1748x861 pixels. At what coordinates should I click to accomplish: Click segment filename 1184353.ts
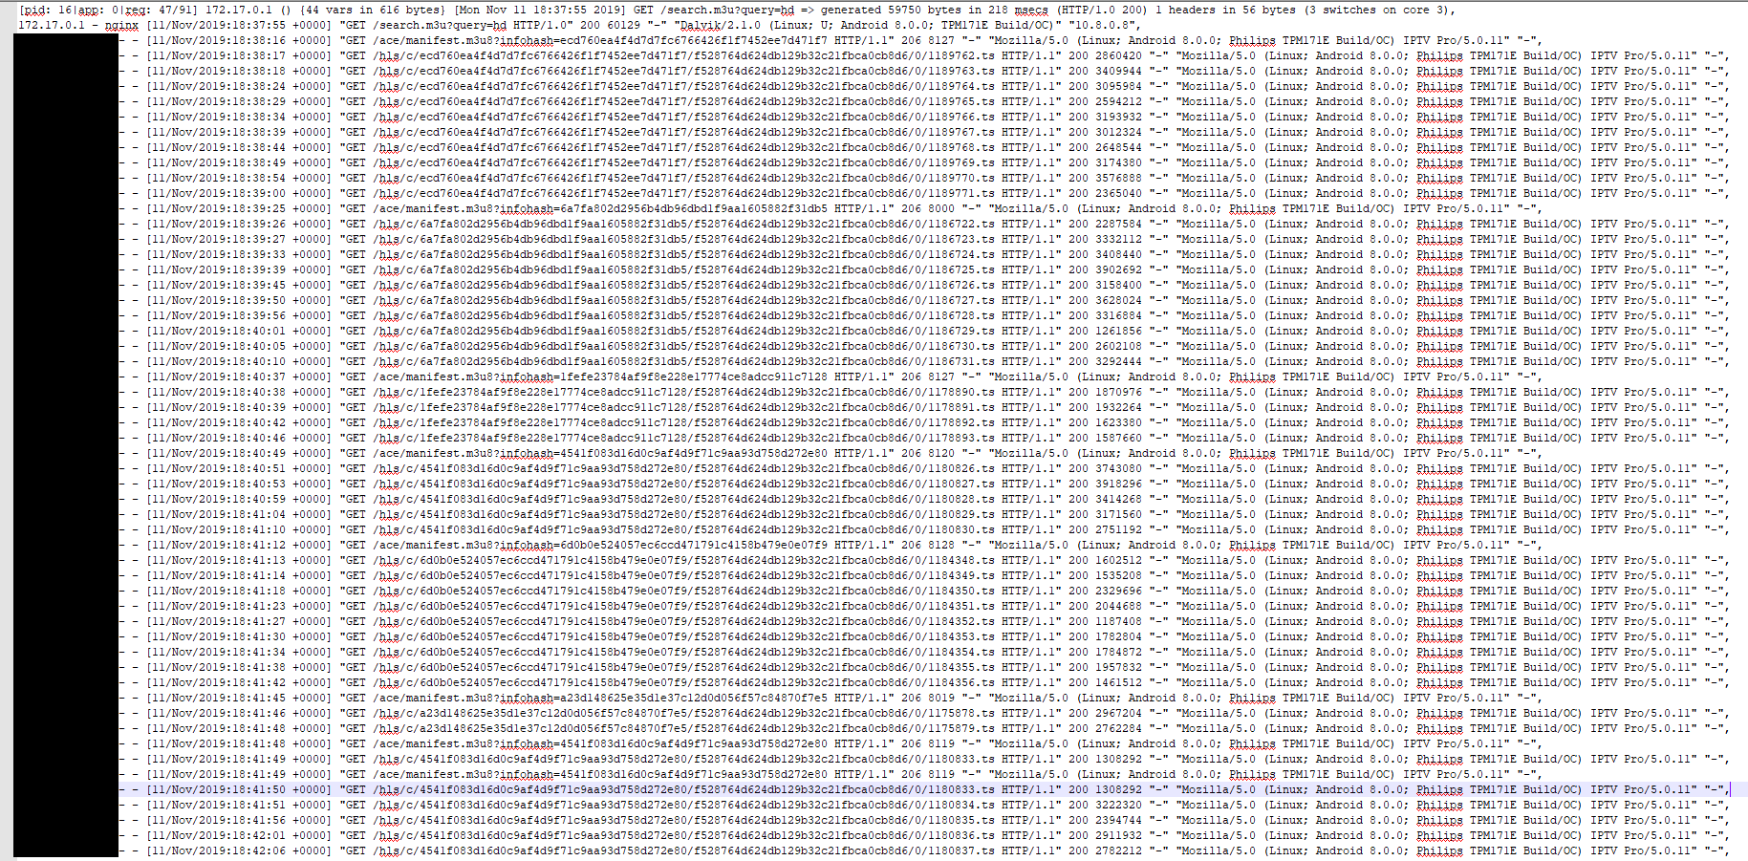[x=960, y=636]
